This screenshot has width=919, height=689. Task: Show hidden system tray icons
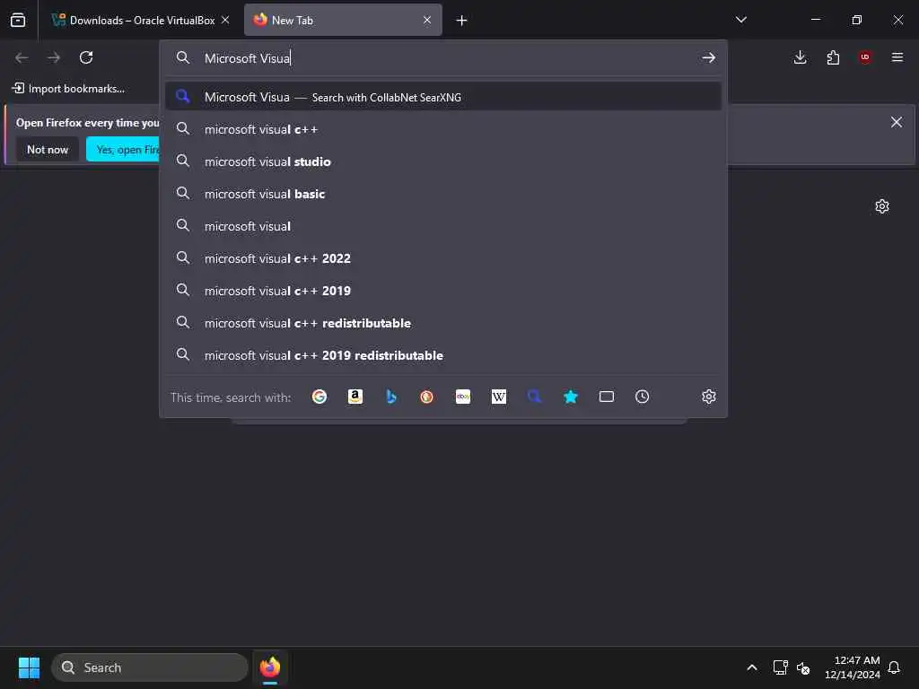[x=752, y=667]
